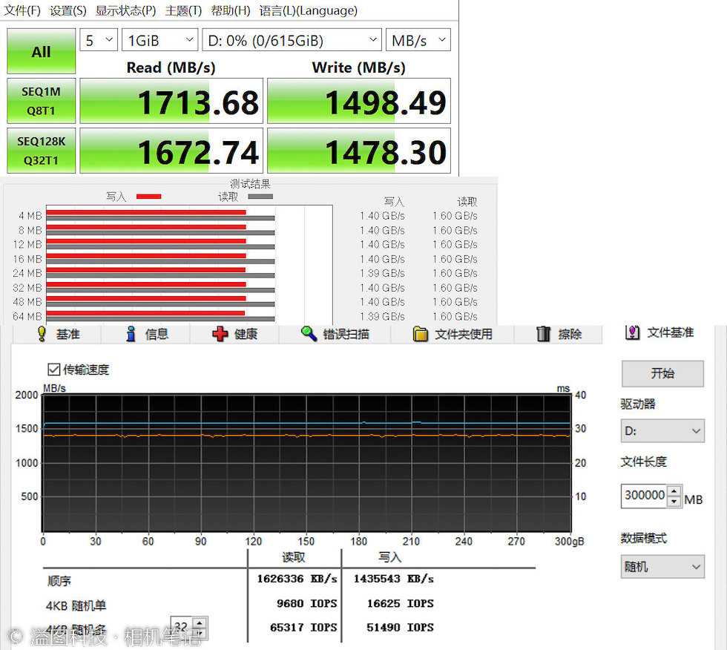This screenshot has width=727, height=650.
Task: Decrease file length with down arrow
Action: point(674,502)
